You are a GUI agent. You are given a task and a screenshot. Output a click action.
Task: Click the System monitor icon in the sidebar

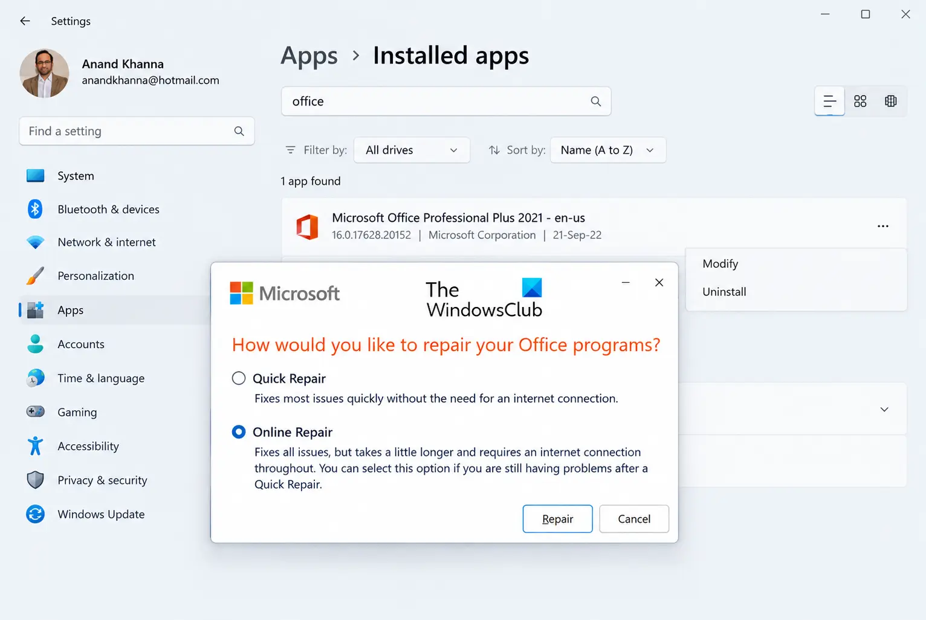(36, 176)
